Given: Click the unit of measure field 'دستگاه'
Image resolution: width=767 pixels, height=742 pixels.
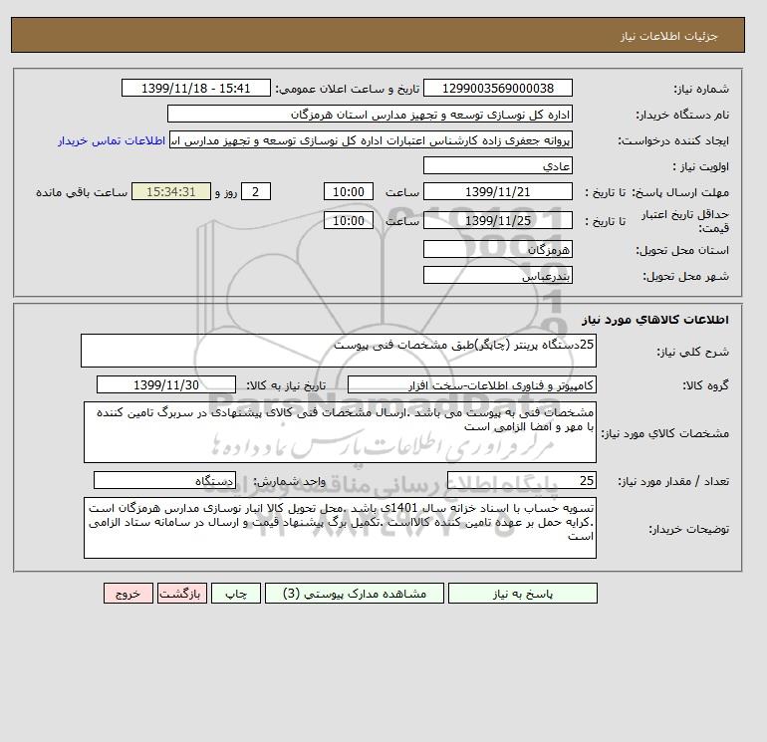Looking at the screenshot, I should click(x=164, y=480).
